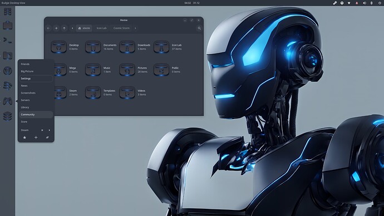
Task: Choose Big Picture from the Steam menu
Action: [36, 71]
